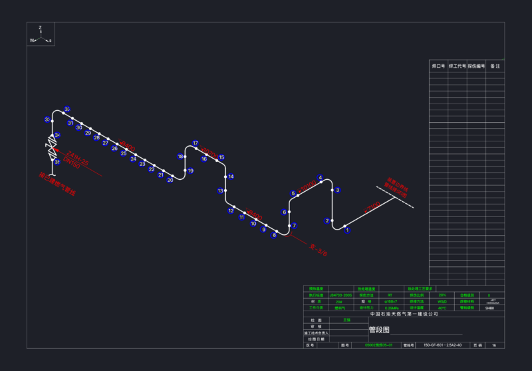This screenshot has height=371, width=532.
Task: Select weld marker 34 above the valve
Action: pyautogui.click(x=57, y=135)
